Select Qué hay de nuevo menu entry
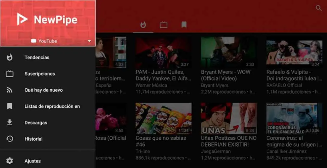Image resolution: width=327 pixels, height=168 pixels. (43, 90)
